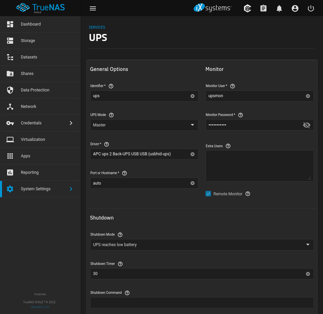
Task: Click the Reporting chart icon
Action: click(x=10, y=172)
